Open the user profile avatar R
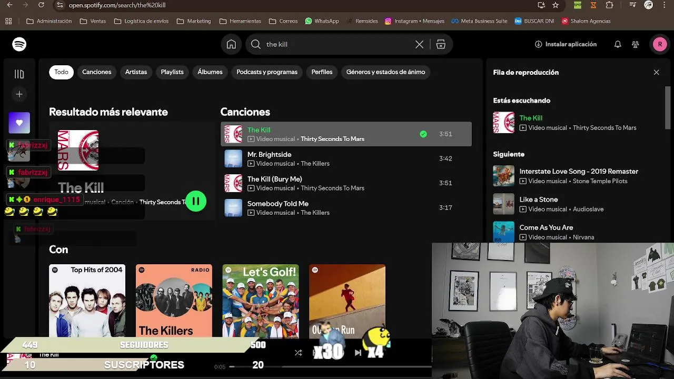The height and width of the screenshot is (379, 674). click(x=660, y=45)
